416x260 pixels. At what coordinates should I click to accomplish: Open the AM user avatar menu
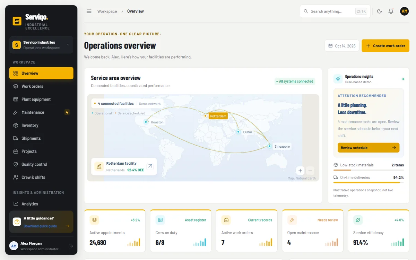pos(404,11)
